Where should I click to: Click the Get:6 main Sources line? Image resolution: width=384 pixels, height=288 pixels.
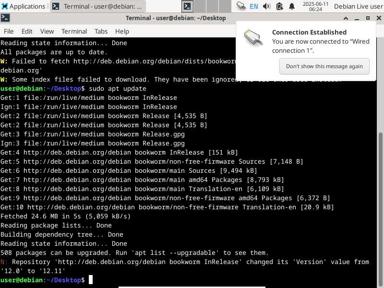coord(129,171)
